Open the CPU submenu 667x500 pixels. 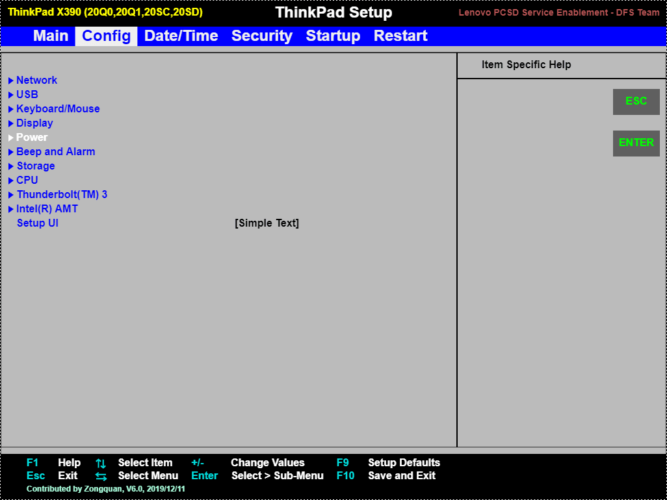(x=27, y=180)
